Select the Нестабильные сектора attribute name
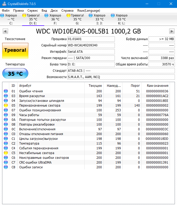Viewport: 177px width, 205px height. click(x=37, y=153)
